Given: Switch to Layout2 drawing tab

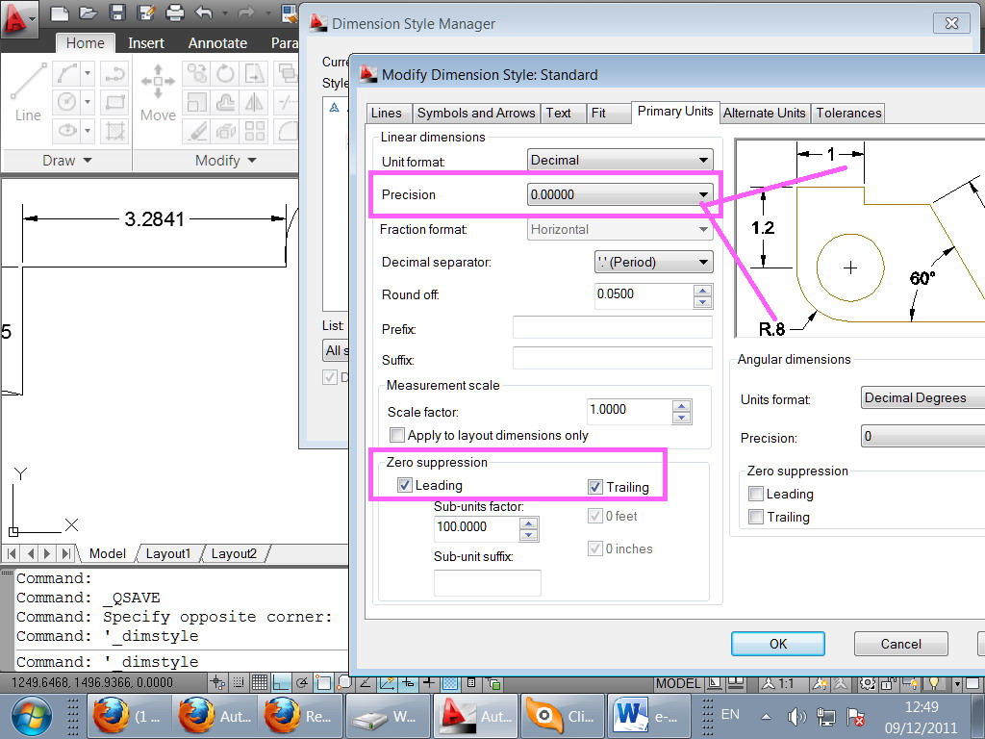Looking at the screenshot, I should 234,553.
